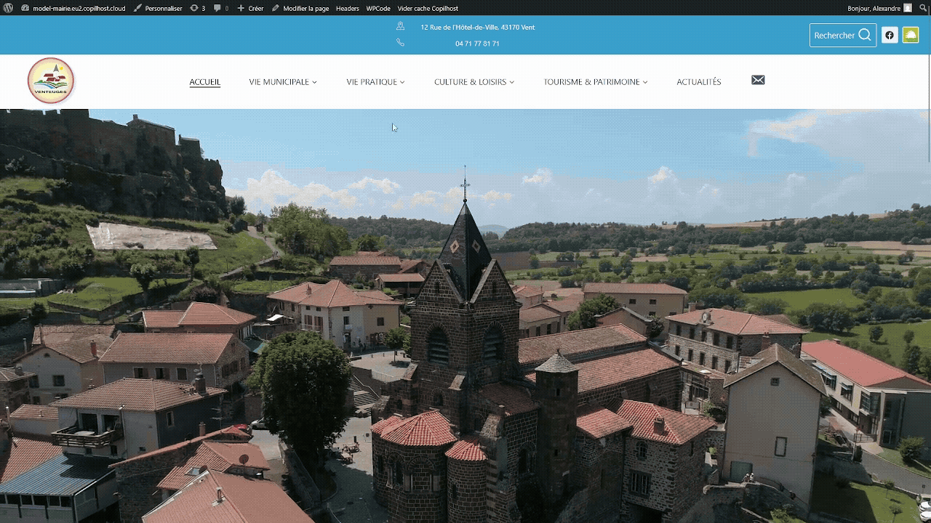The width and height of the screenshot is (931, 523).
Task: Click the Rechercher search button
Action: point(843,35)
